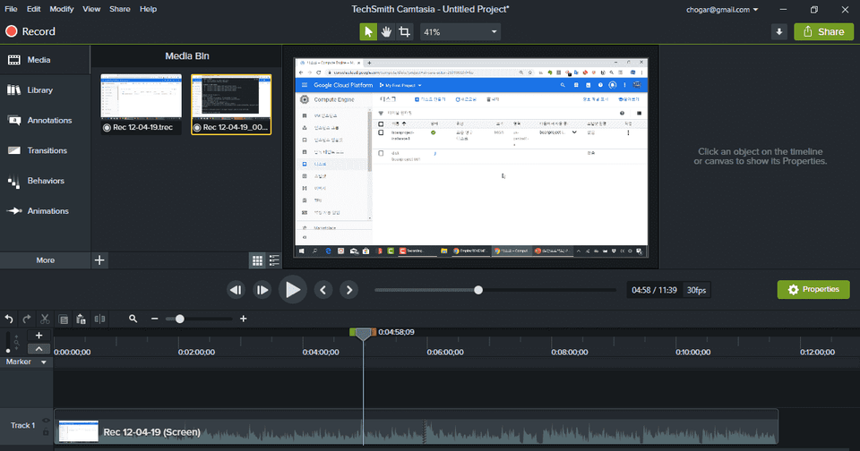Select the Rec 12-04-19.trec thumbnail
This screenshot has height=451, width=860.
141,104
